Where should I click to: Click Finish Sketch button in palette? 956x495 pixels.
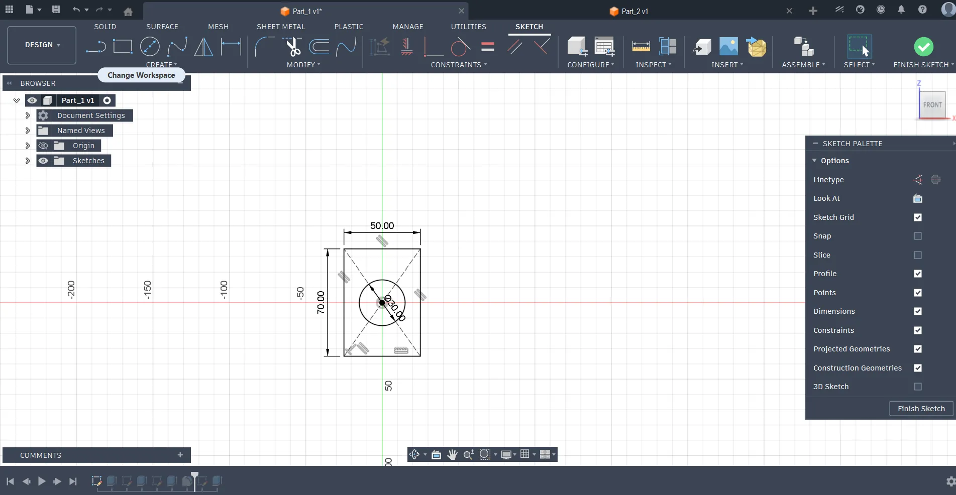[921, 409]
